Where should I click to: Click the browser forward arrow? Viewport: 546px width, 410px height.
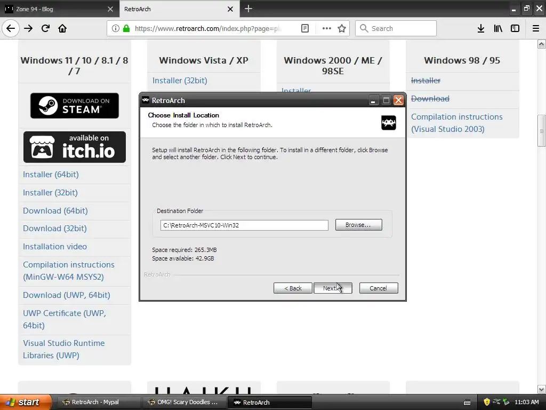[28, 28]
